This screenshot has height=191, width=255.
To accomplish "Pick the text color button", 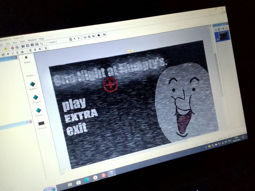I will click(x=22, y=52).
